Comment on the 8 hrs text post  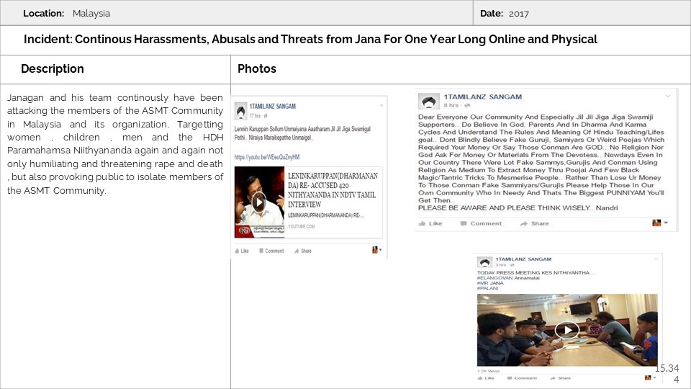click(x=482, y=223)
